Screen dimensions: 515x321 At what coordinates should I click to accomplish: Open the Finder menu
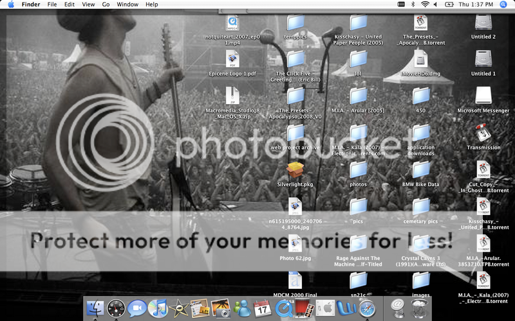pos(31,4)
